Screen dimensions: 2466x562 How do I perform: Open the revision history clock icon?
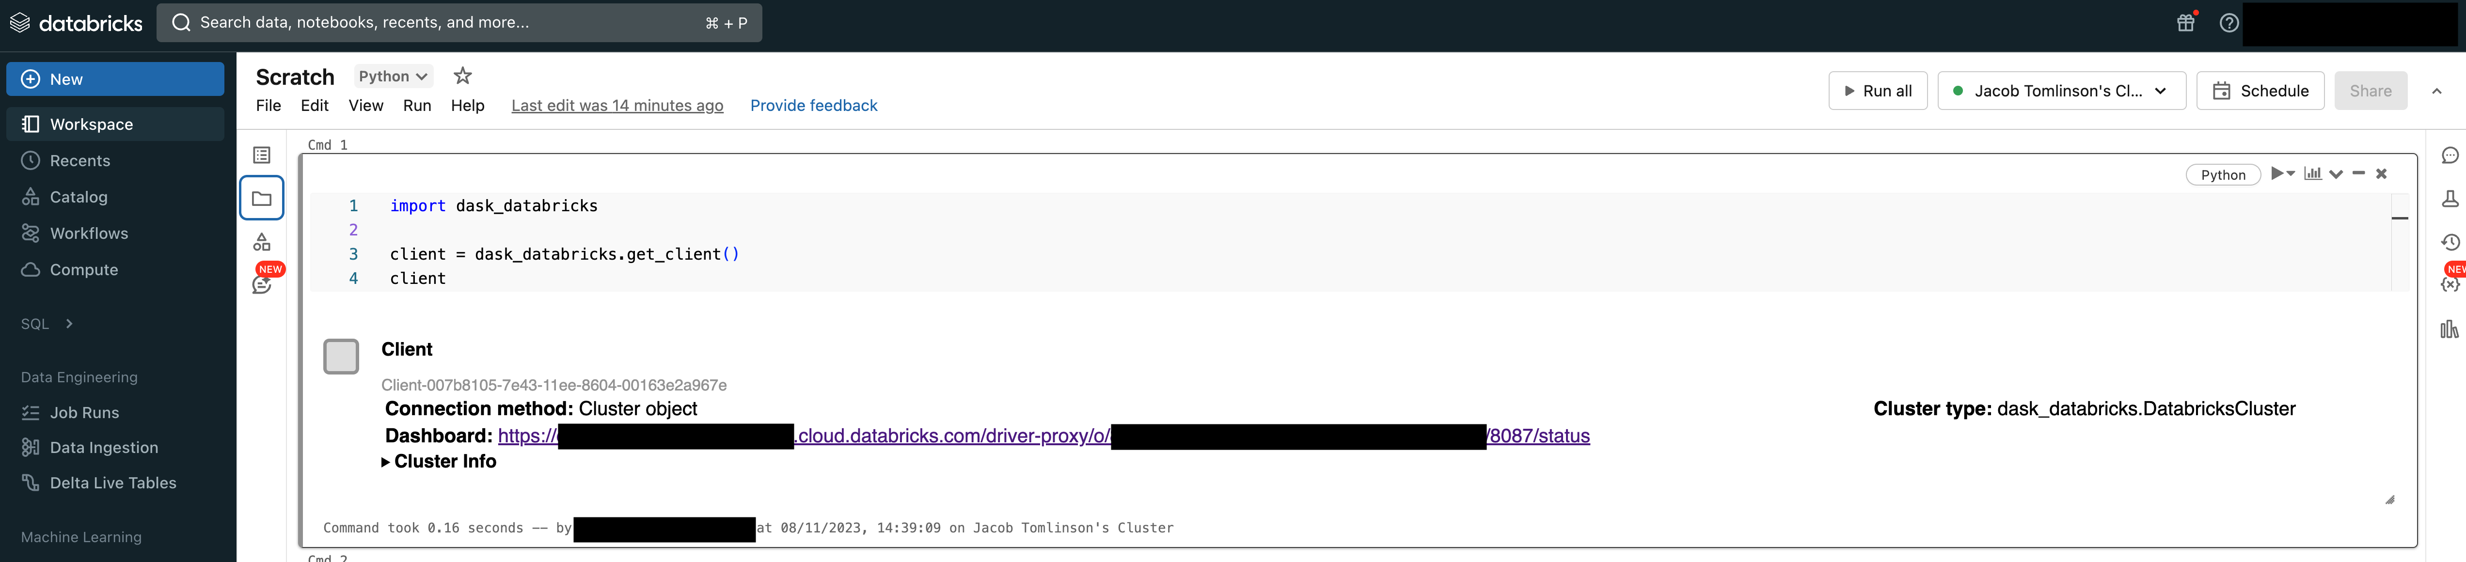(2450, 242)
